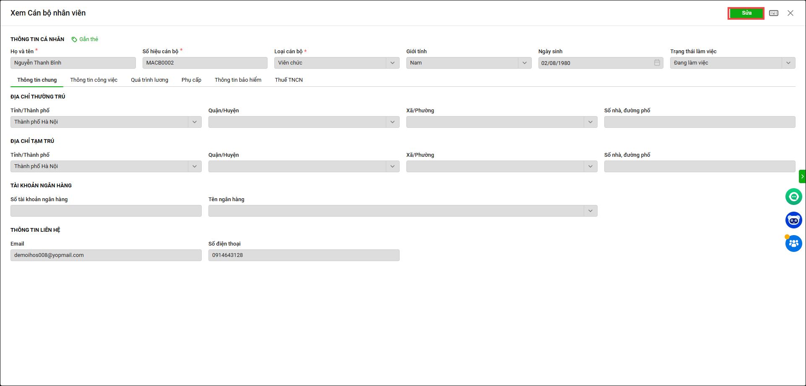Open the blue robot assistant icon
The image size is (806, 386).
794,220
